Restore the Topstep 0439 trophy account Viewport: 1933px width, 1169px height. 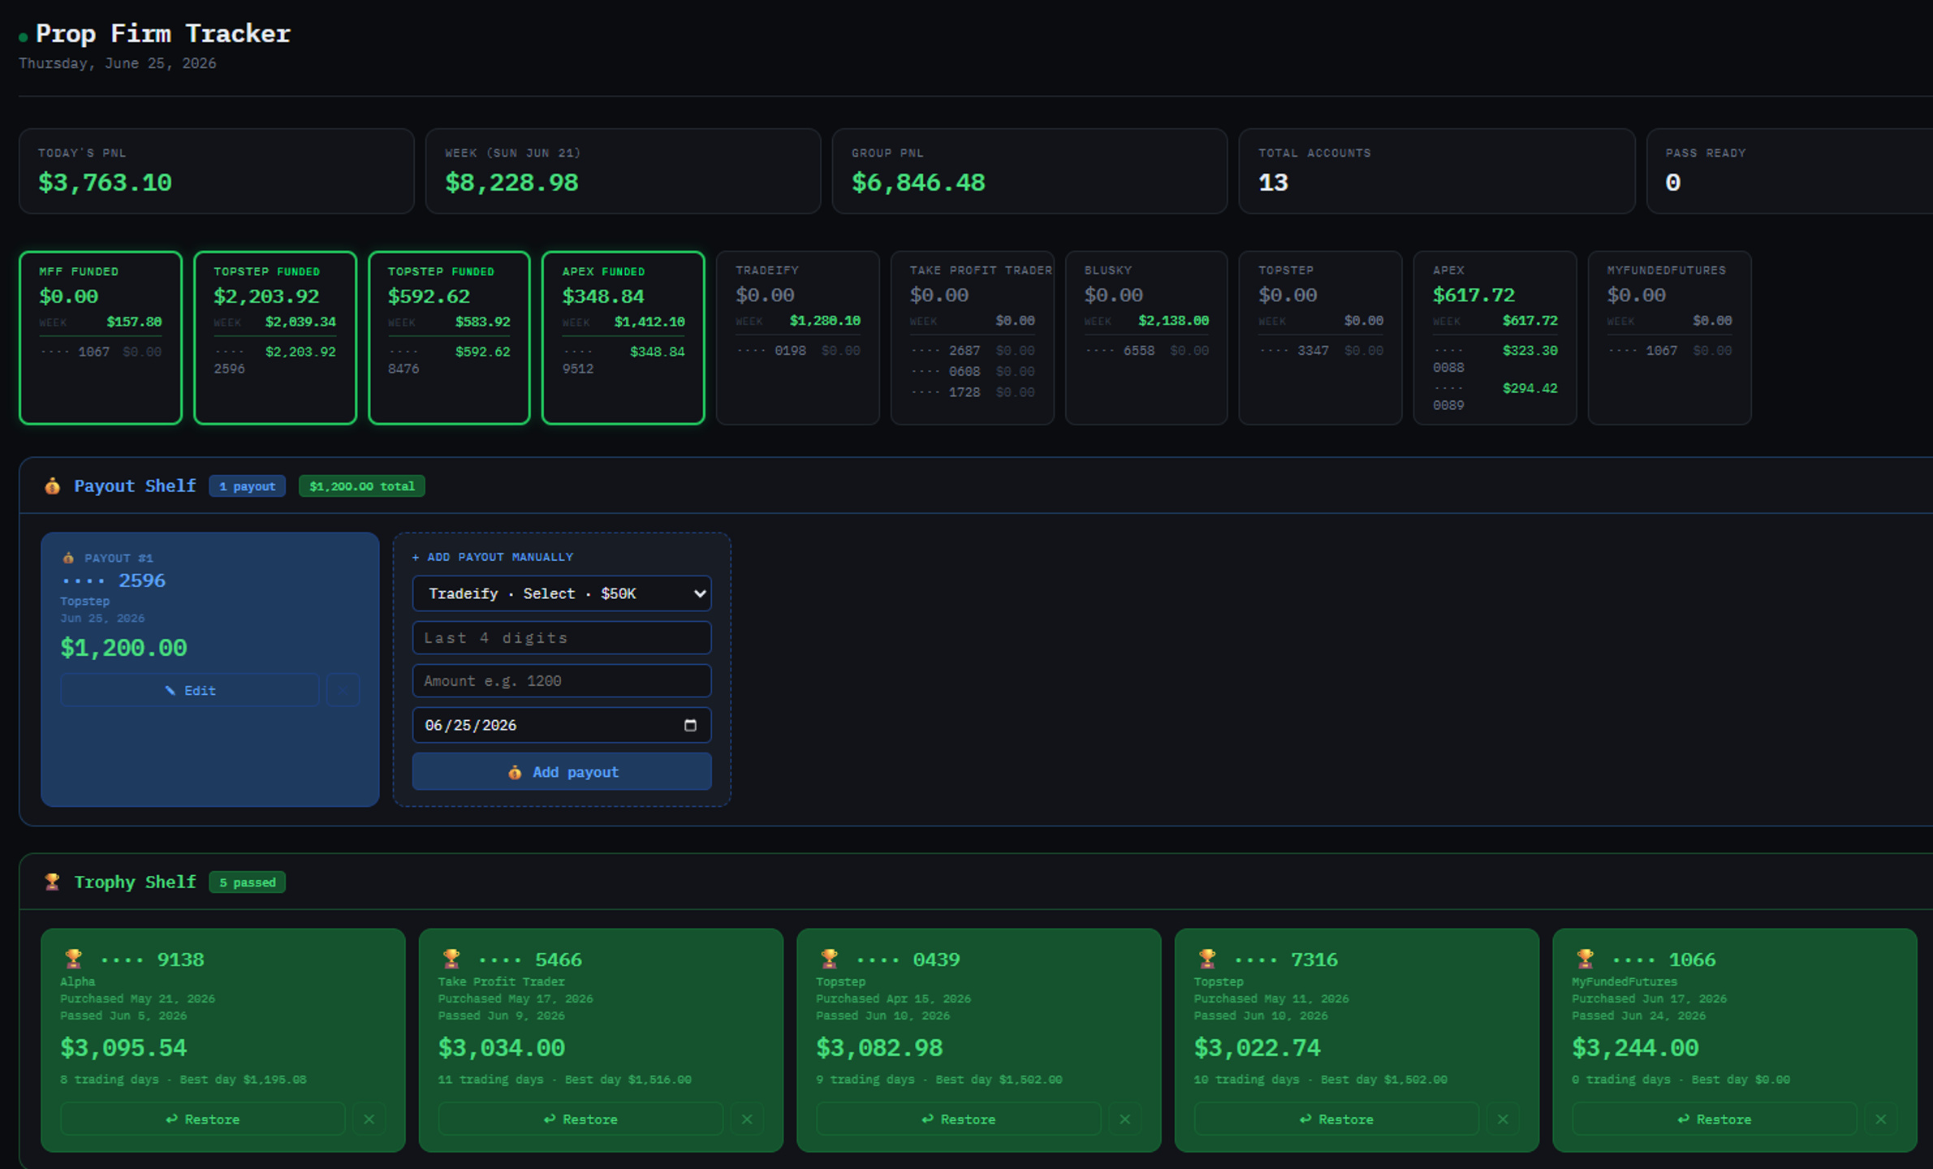point(958,1119)
